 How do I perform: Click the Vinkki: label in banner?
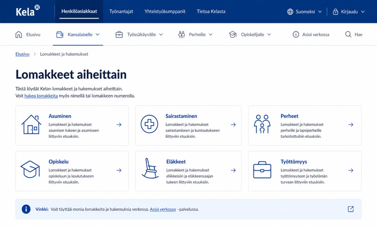(x=42, y=209)
